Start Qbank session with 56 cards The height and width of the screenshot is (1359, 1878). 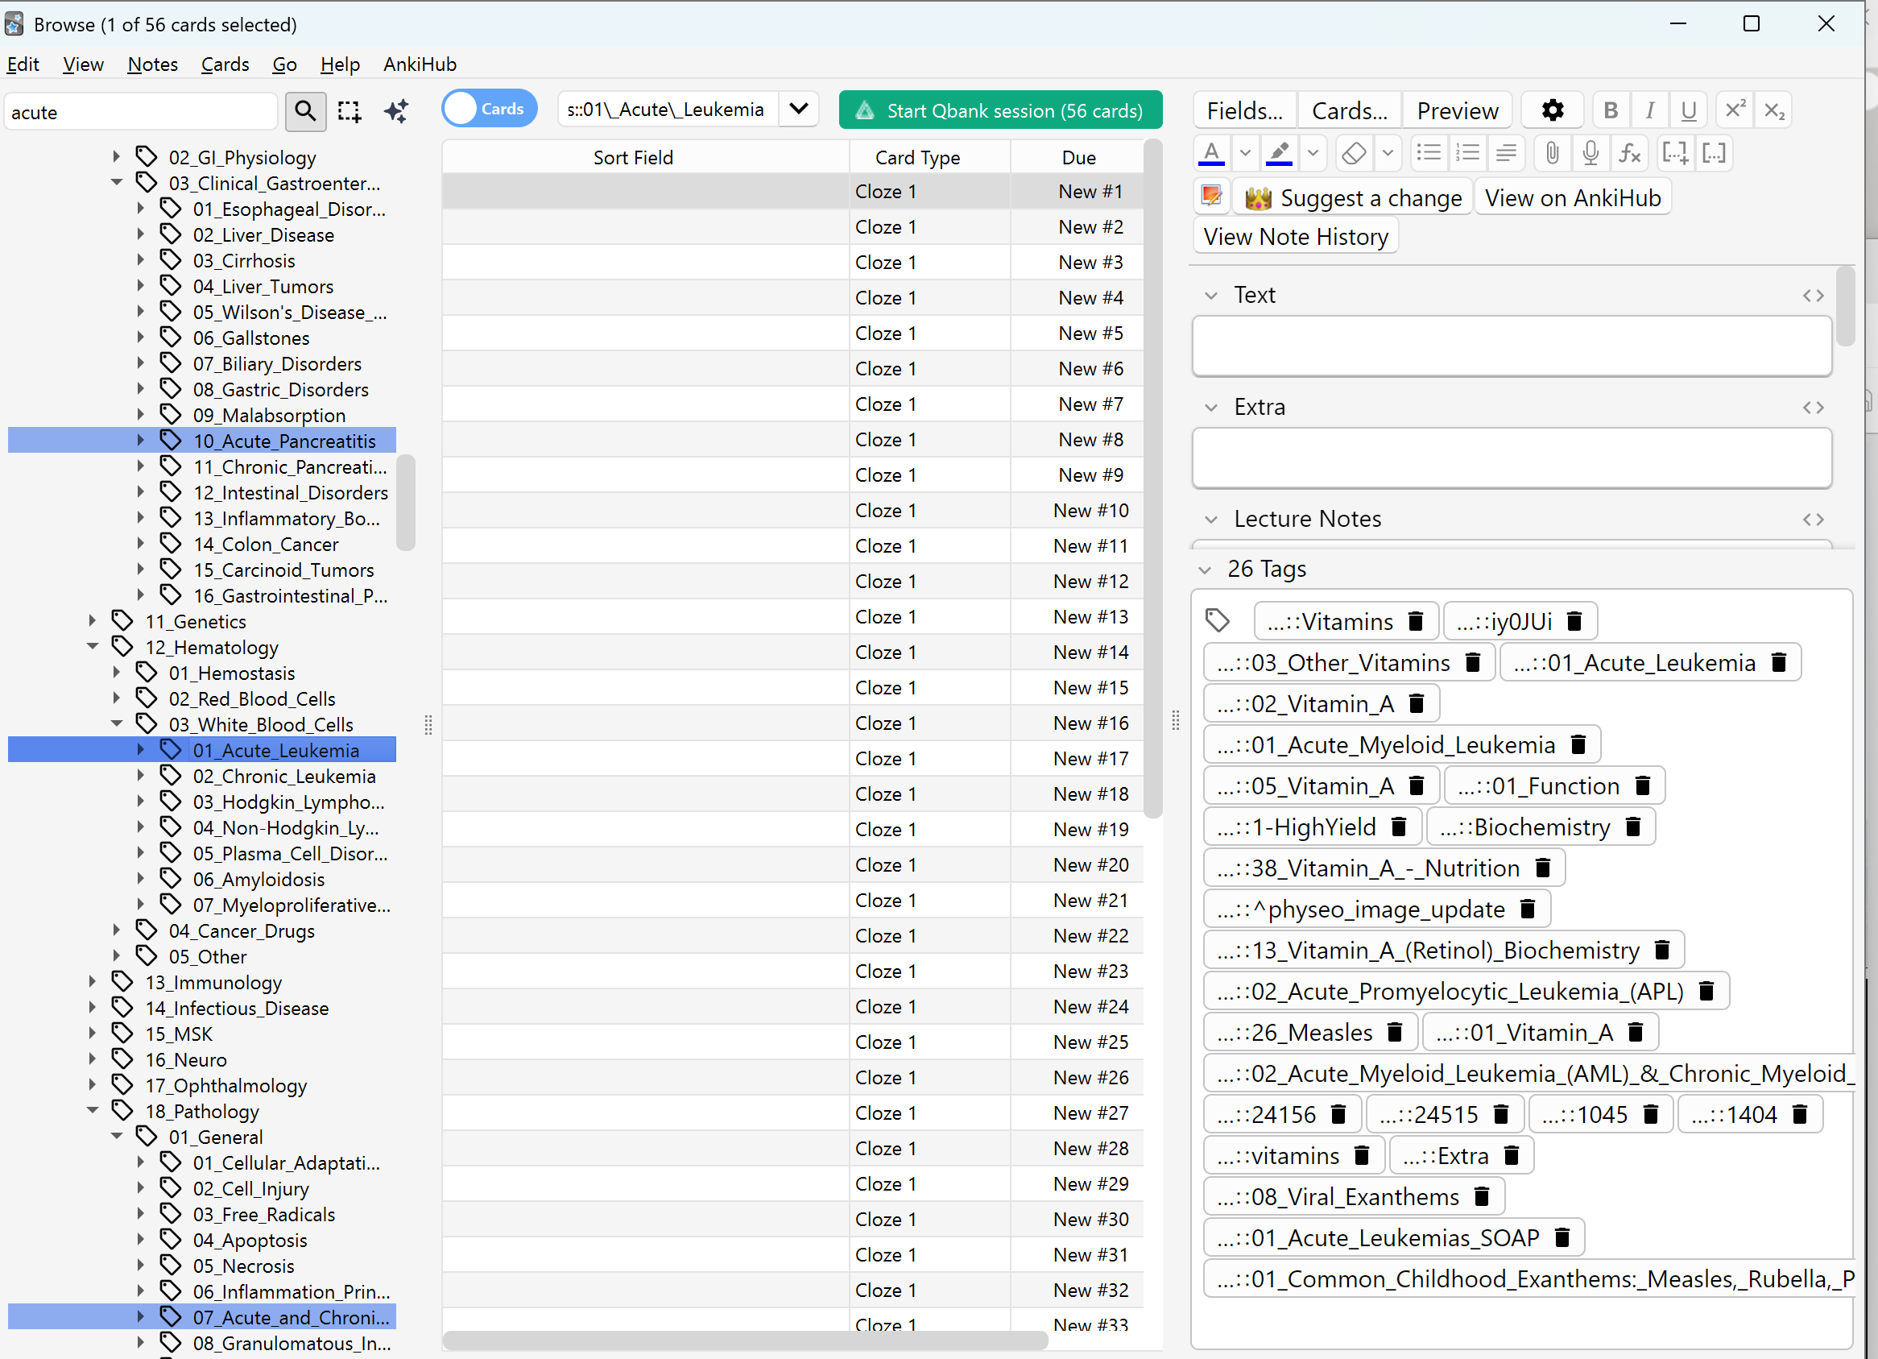click(999, 110)
